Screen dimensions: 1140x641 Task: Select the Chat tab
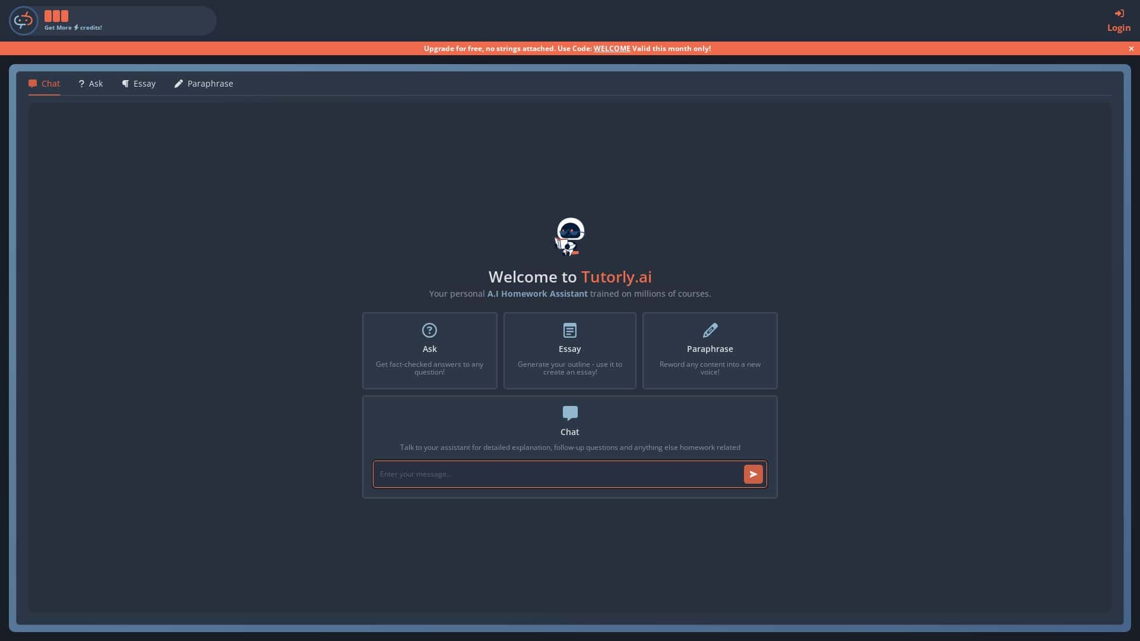point(45,84)
